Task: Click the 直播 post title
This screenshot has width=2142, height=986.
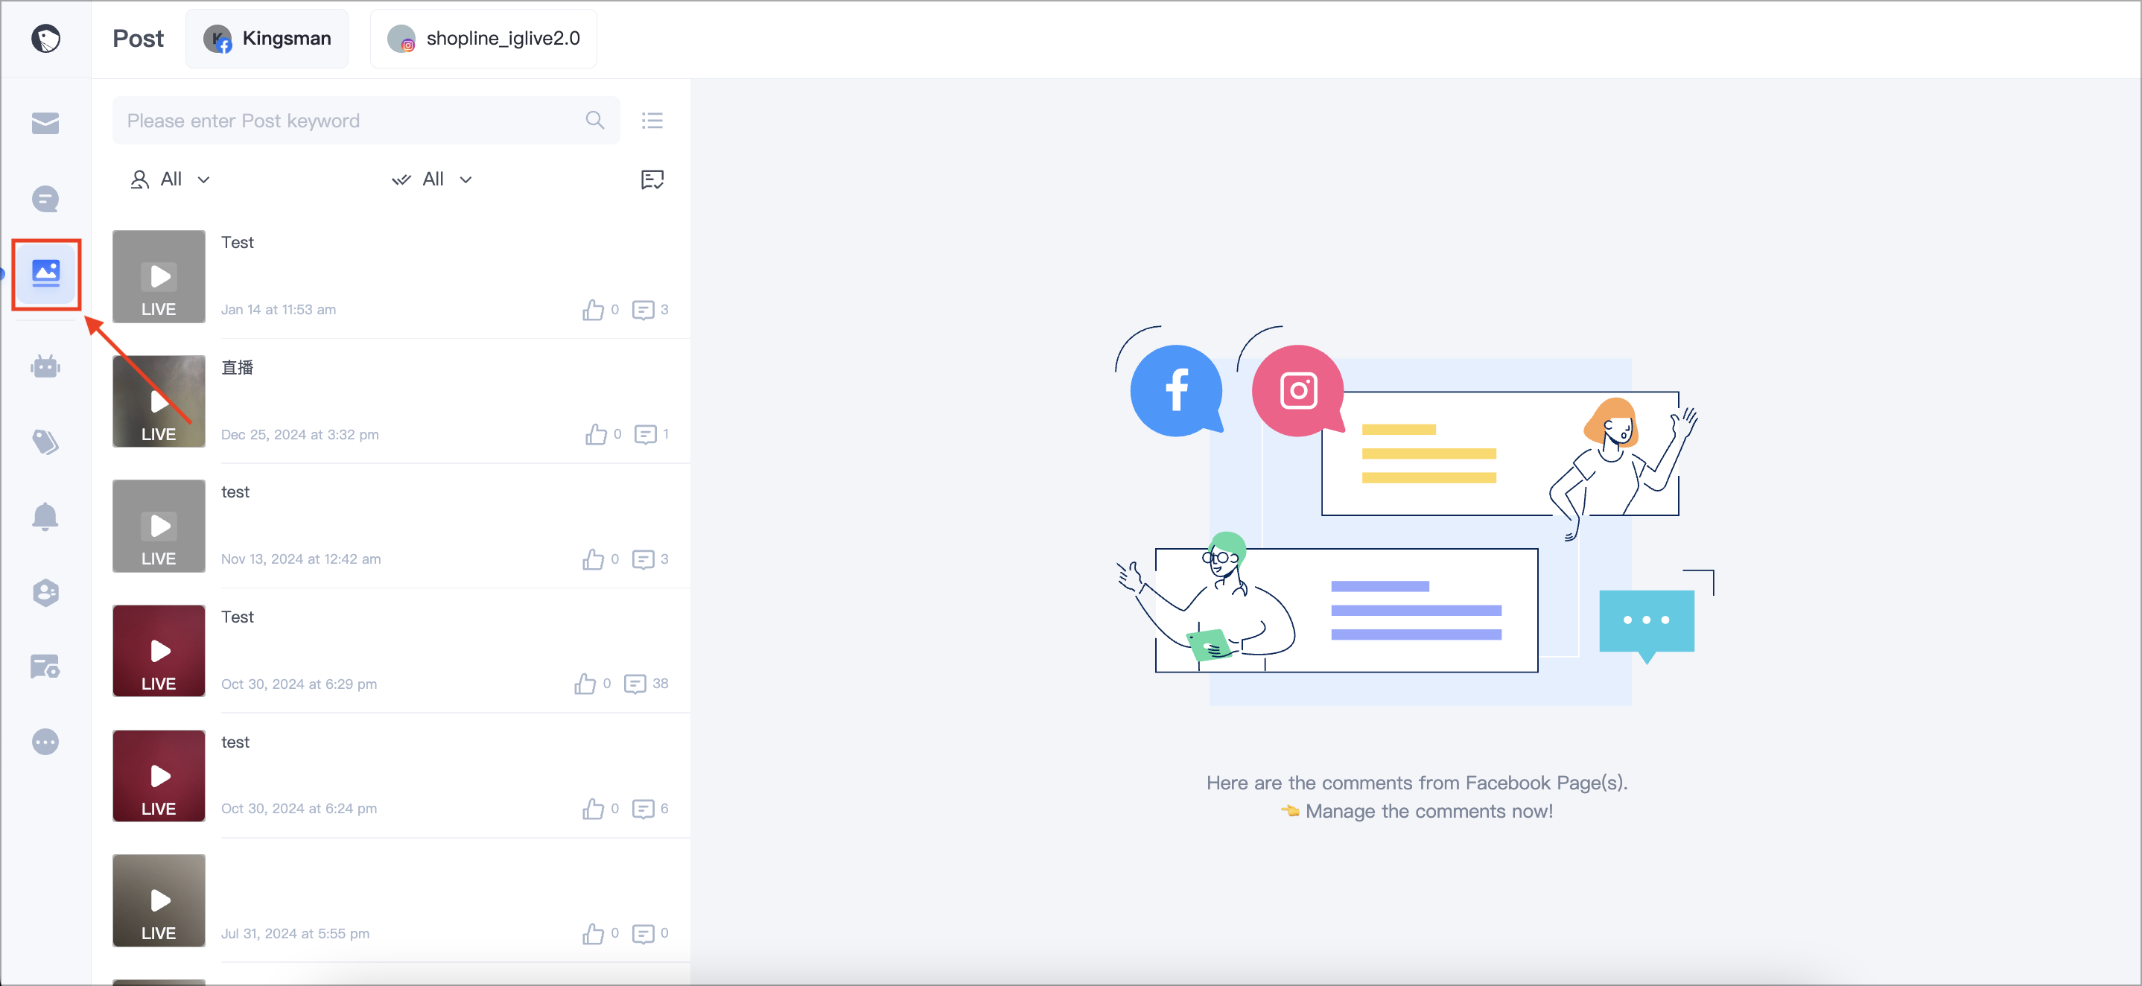Action: click(237, 366)
